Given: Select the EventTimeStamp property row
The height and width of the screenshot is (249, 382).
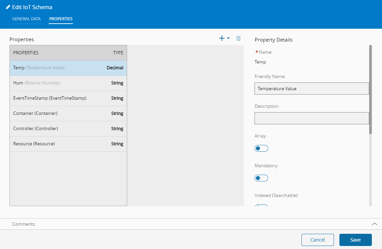Looking at the screenshot, I should coord(68,98).
